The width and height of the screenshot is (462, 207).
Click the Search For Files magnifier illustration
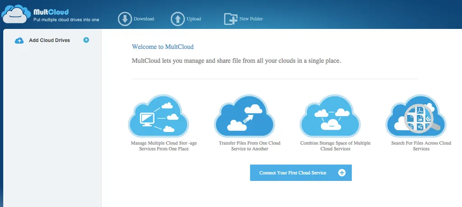point(416,116)
